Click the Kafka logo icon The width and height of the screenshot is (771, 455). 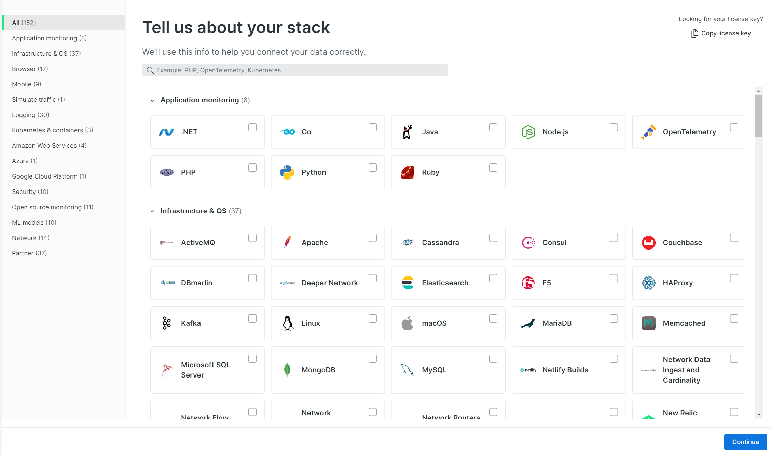pyautogui.click(x=166, y=323)
